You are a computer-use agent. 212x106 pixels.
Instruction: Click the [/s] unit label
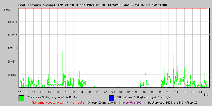[7, 10]
